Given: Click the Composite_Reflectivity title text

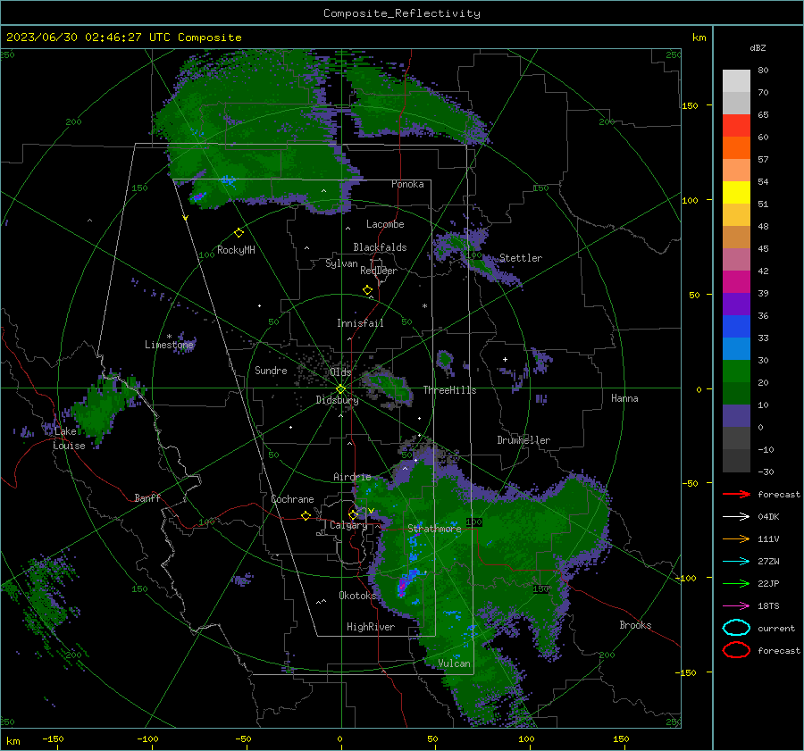Looking at the screenshot, I should 402,13.
